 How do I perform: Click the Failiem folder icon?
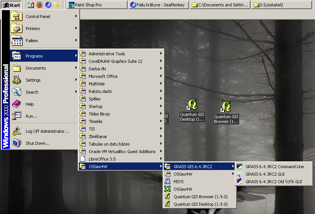pyautogui.click(x=17, y=40)
